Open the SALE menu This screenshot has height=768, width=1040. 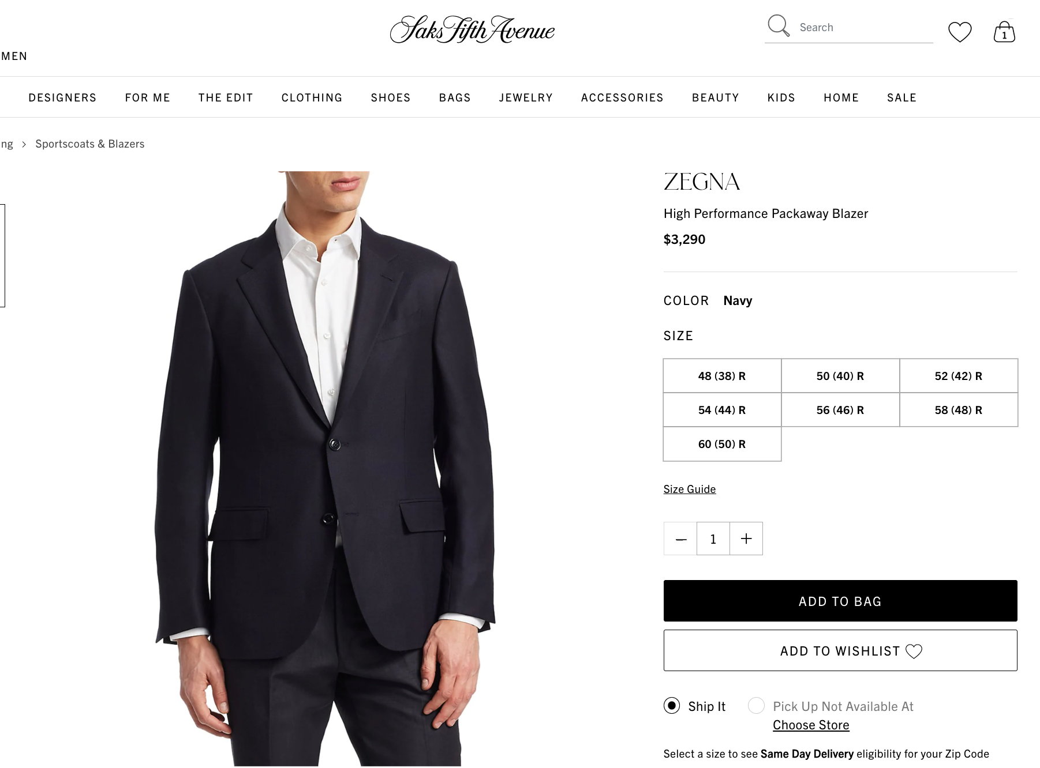tap(901, 97)
